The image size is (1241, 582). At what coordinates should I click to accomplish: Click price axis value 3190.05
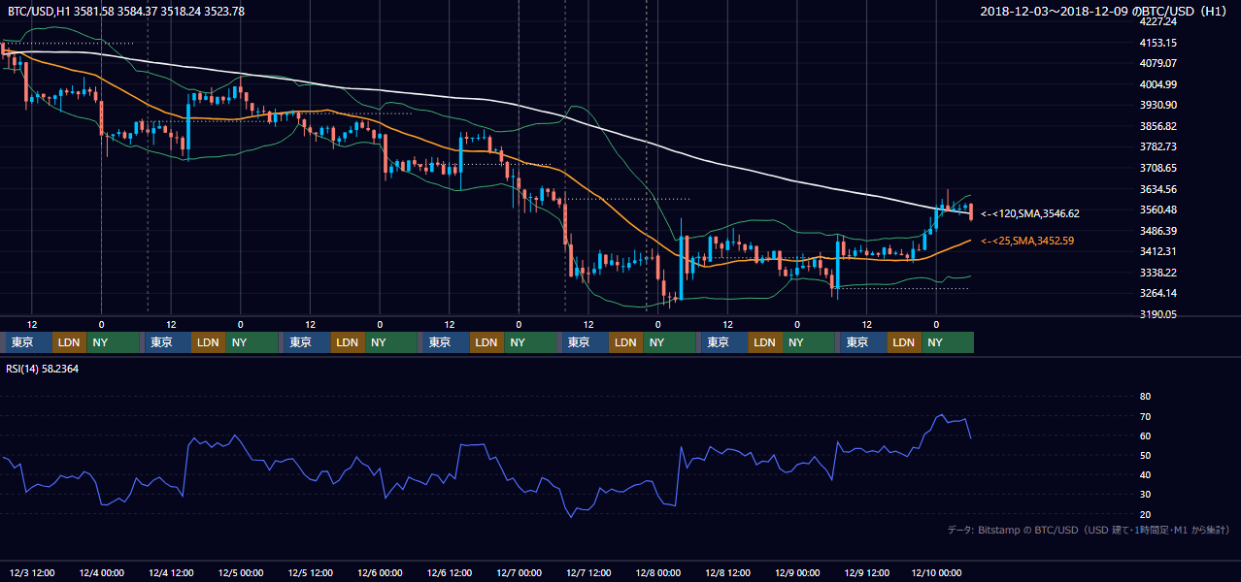click(x=1157, y=314)
